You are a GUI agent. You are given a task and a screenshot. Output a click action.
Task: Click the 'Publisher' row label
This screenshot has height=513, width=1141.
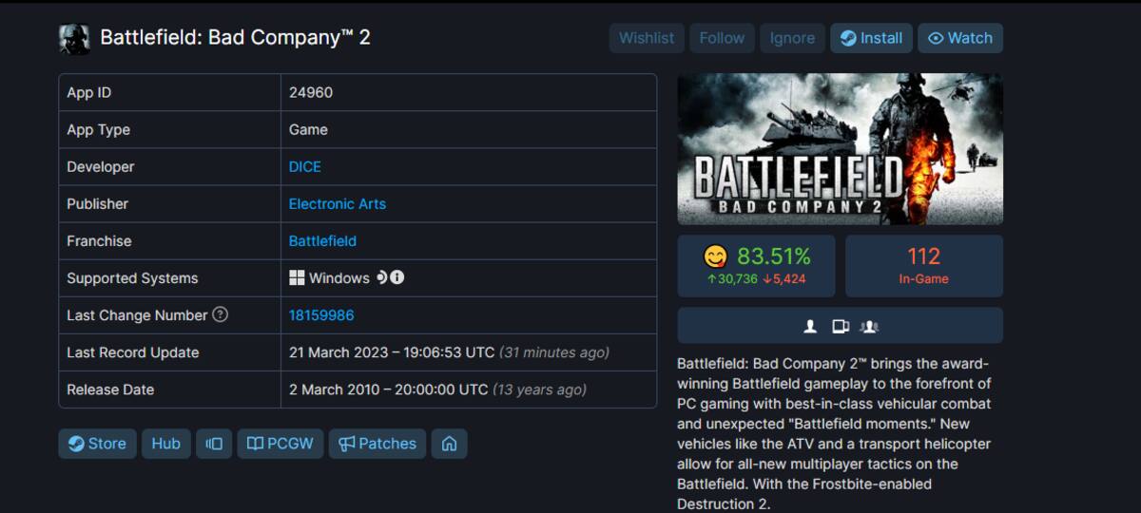[97, 203]
